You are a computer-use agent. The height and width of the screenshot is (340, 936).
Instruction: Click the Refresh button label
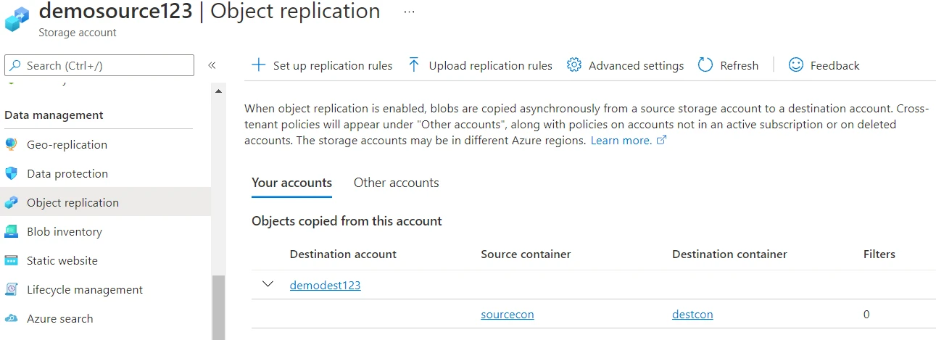(x=740, y=66)
